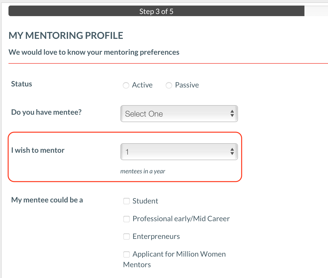Click the 'I wish to mentor' label

(x=38, y=150)
